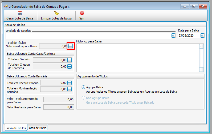Click the application icon in the title bar
Viewport: 212px width, 134px height.
point(6,6)
